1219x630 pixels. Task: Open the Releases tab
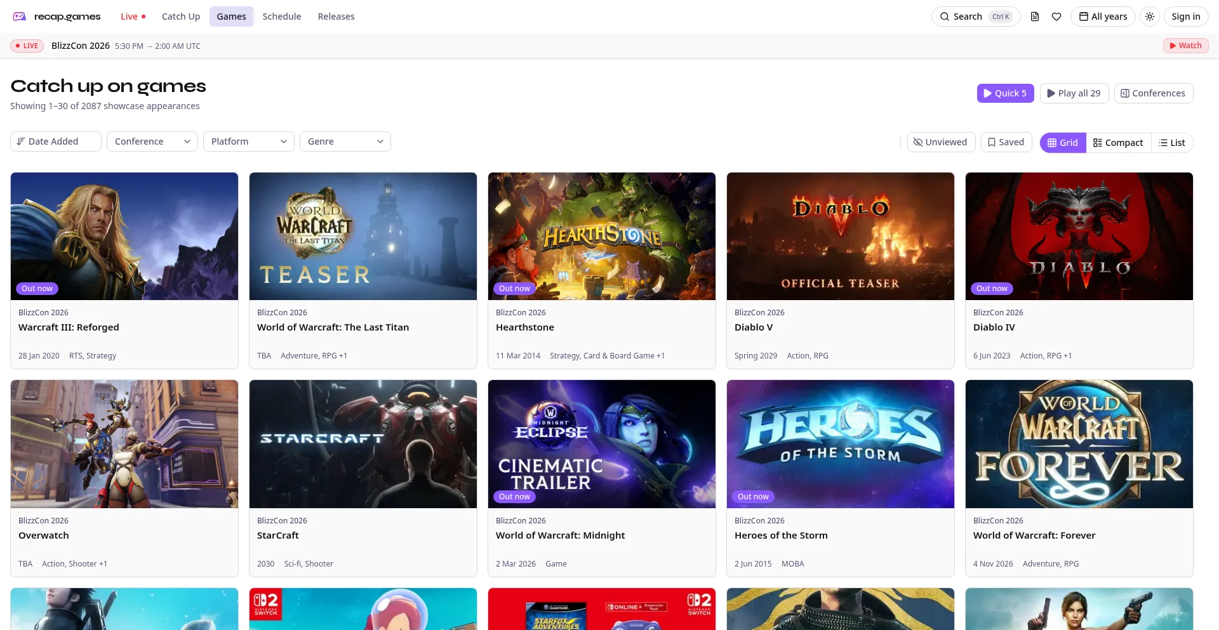tap(336, 16)
